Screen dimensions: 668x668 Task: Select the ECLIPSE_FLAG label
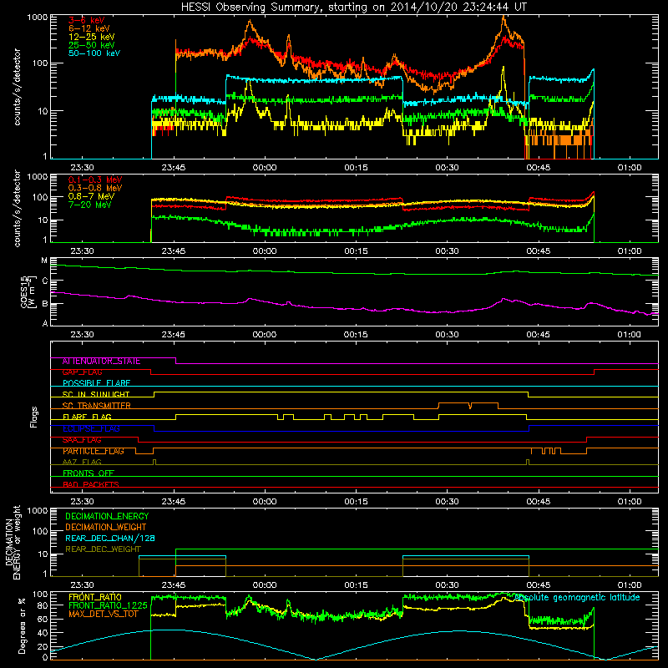tap(91, 428)
